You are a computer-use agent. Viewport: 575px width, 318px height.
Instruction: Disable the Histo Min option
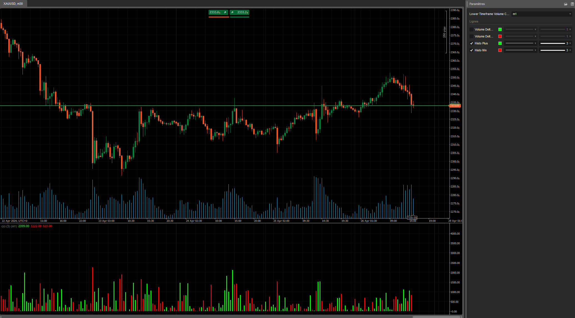coord(471,50)
